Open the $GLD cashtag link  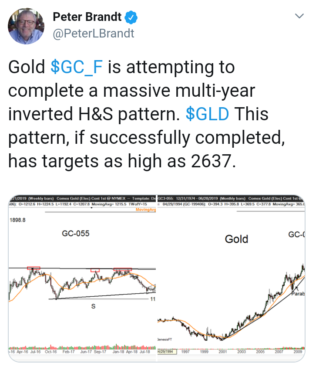(x=207, y=114)
